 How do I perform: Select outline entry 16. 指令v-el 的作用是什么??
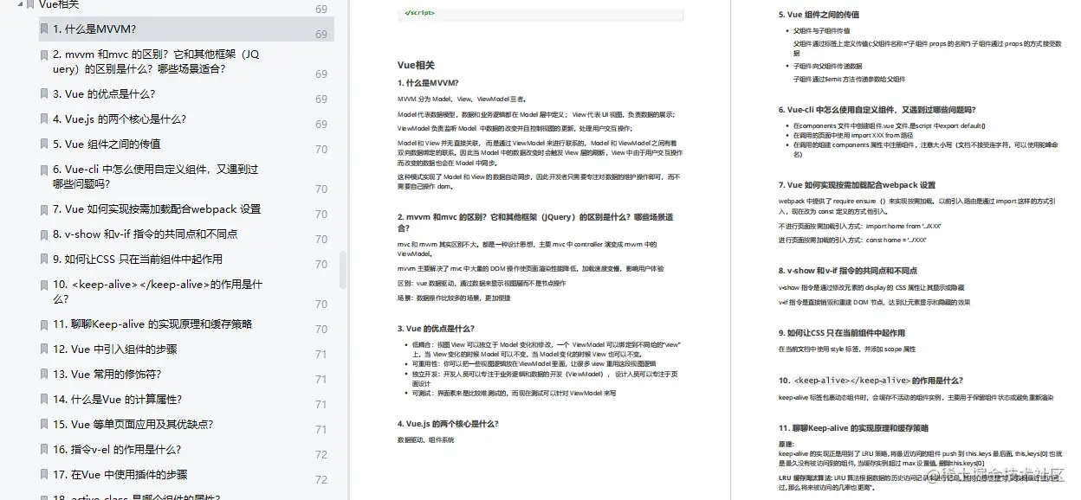pos(117,450)
